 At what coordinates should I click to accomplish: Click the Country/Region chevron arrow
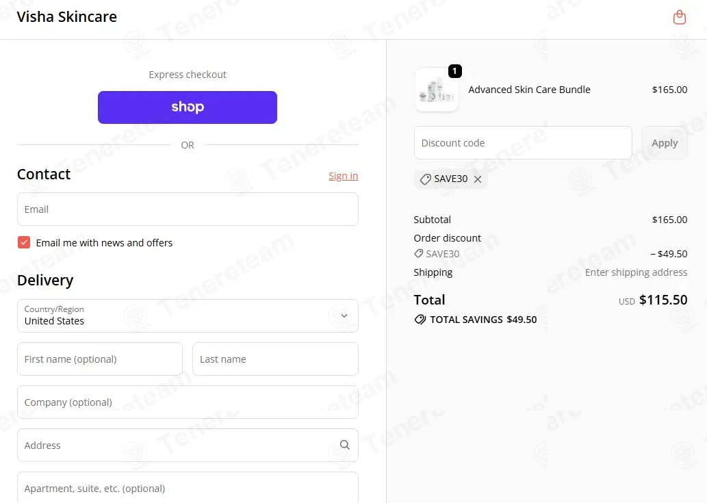click(344, 315)
